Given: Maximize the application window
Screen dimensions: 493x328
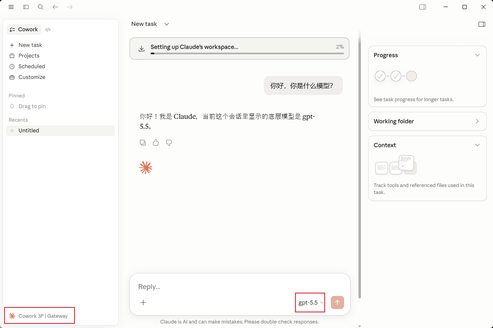Looking at the screenshot, I should [464, 7].
